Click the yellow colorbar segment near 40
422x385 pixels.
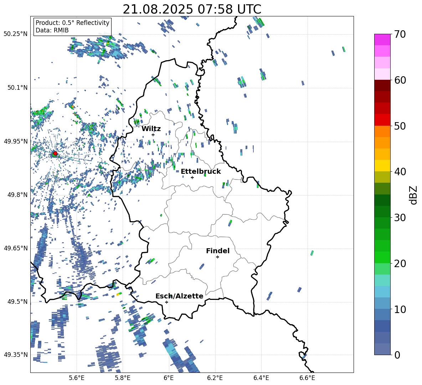[382, 166]
